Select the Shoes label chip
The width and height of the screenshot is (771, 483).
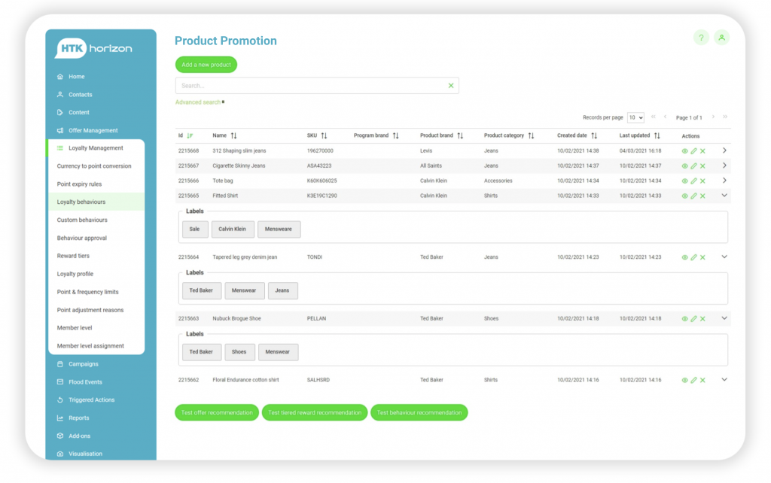239,352
